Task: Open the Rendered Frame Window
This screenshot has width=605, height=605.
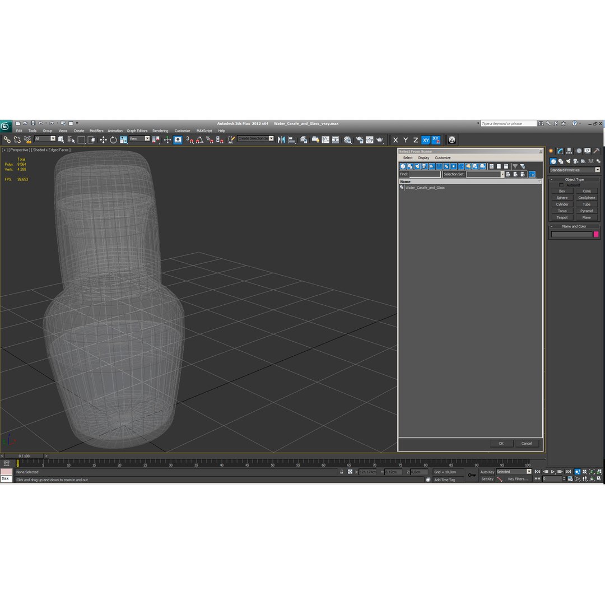Action: coord(370,139)
